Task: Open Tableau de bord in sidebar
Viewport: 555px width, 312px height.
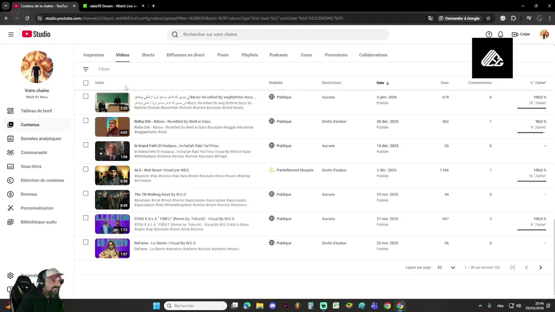Action: coord(36,111)
